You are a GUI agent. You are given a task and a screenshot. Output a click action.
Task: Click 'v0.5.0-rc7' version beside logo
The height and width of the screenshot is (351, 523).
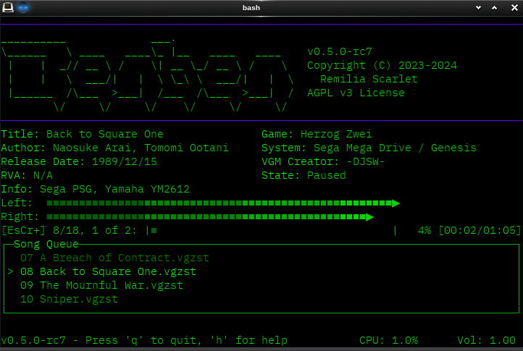(x=340, y=51)
